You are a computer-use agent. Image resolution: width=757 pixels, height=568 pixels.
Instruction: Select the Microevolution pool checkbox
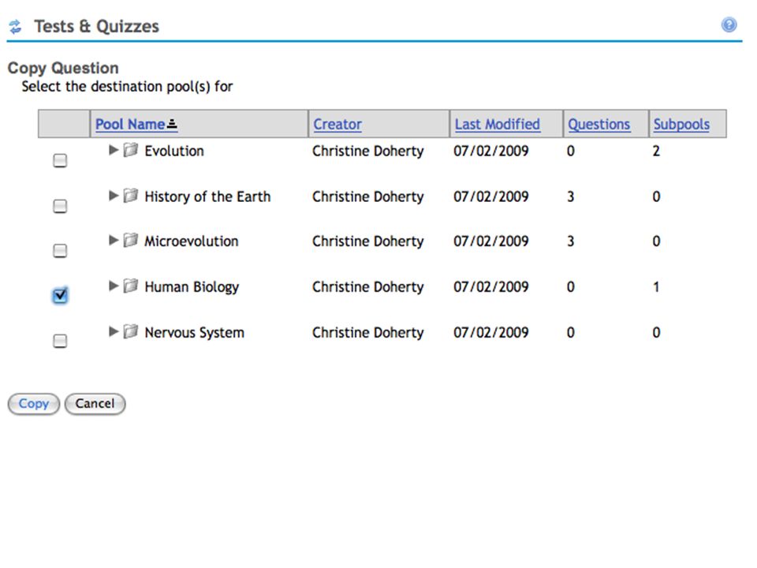click(x=60, y=251)
